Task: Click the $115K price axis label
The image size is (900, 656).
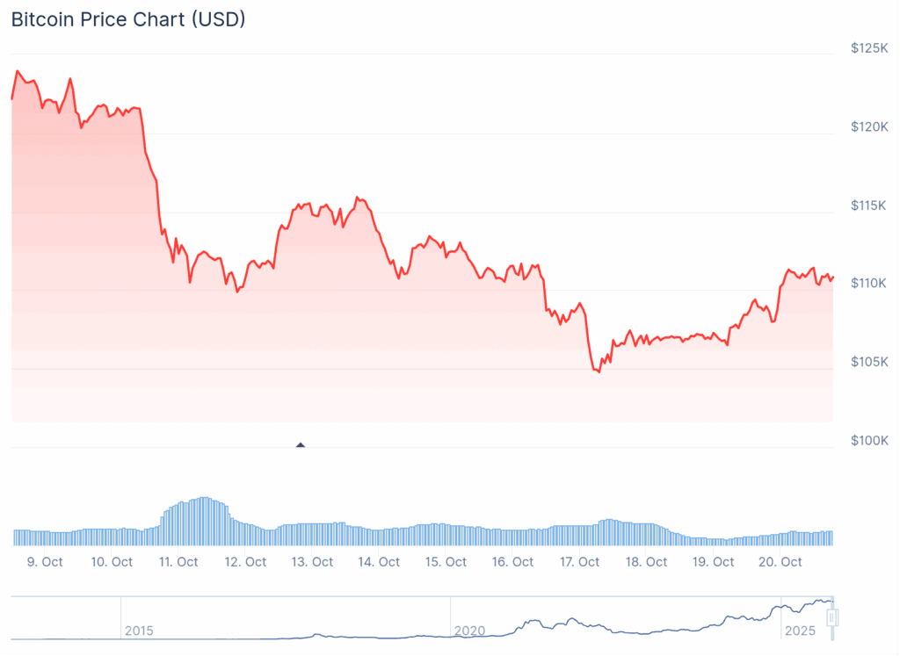Action: [868, 205]
